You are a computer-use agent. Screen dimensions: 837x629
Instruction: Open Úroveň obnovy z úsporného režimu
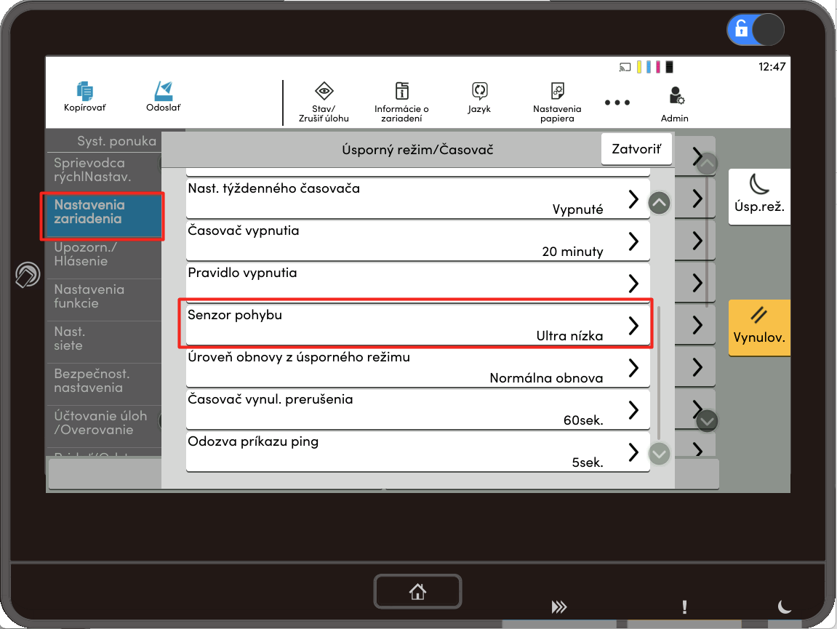[417, 367]
